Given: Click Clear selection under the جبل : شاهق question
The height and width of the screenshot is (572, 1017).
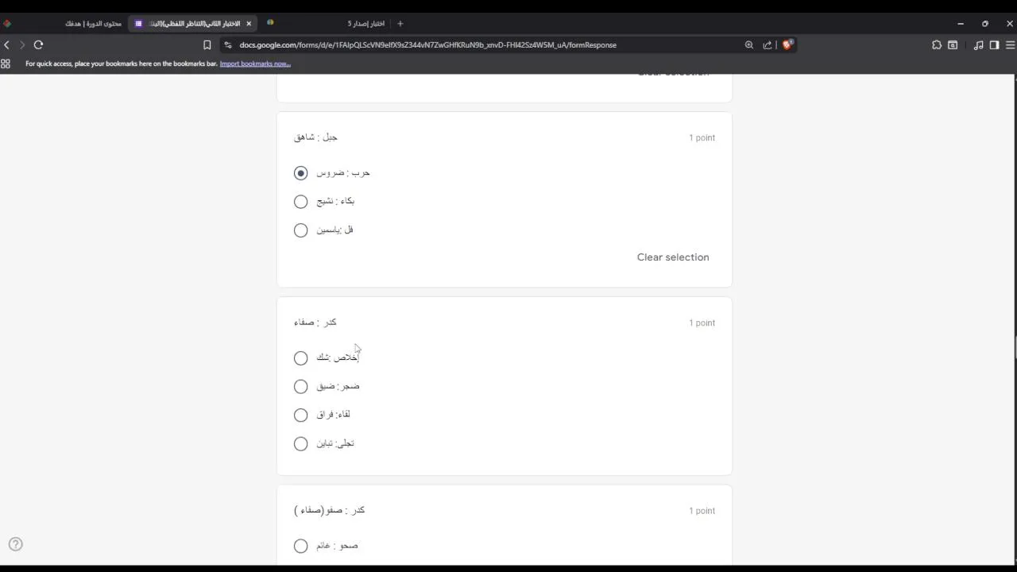Looking at the screenshot, I should pos(672,257).
